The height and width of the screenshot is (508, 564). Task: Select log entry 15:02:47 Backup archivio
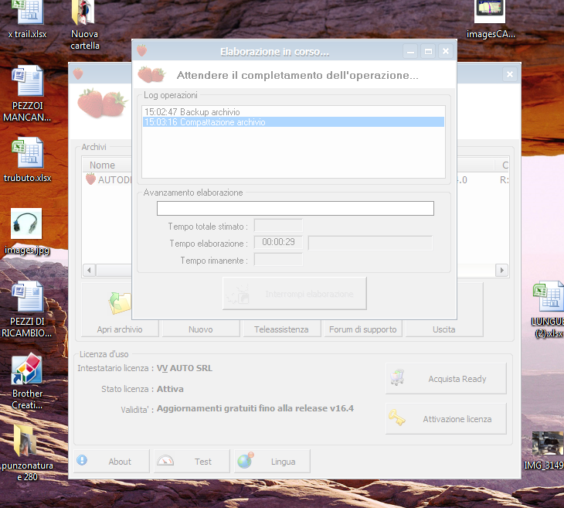click(293, 112)
